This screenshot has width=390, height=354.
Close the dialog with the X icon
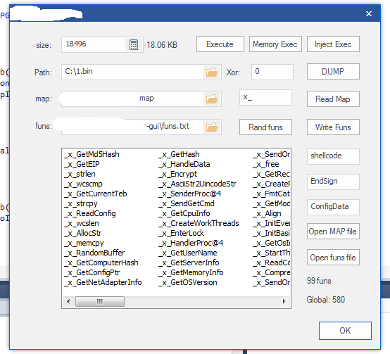click(x=369, y=13)
